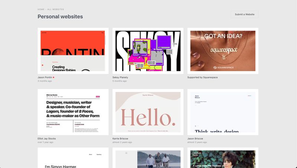Open the thumbnail showing two men outdoors

click(x=148, y=159)
